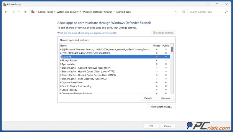Open the recent locations dropdown chevron
Viewport: 233px width, 132px height.
[x=19, y=12]
